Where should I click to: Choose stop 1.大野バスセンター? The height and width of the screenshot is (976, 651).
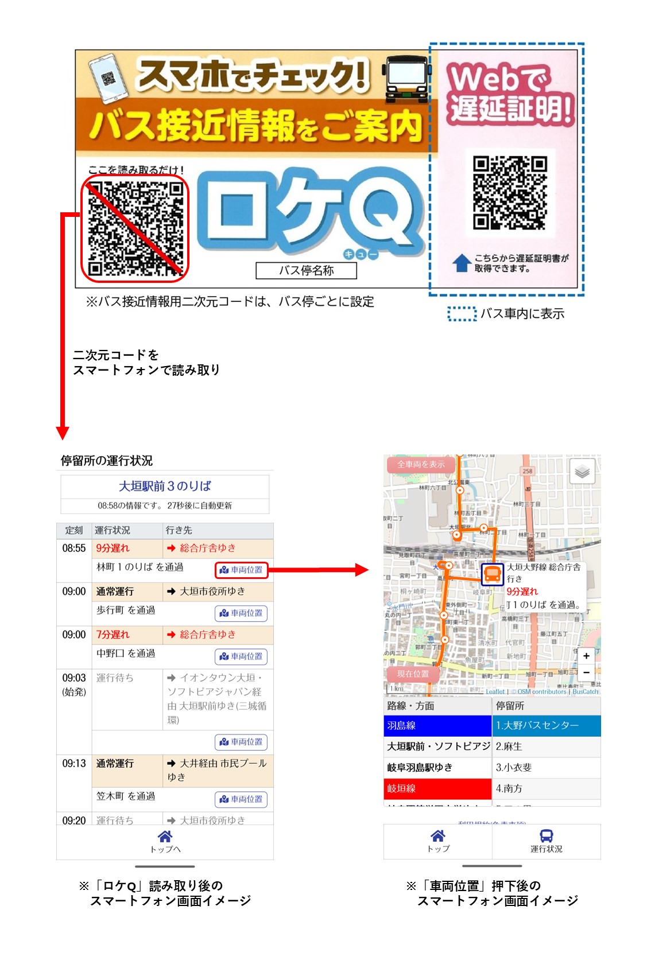pyautogui.click(x=546, y=725)
